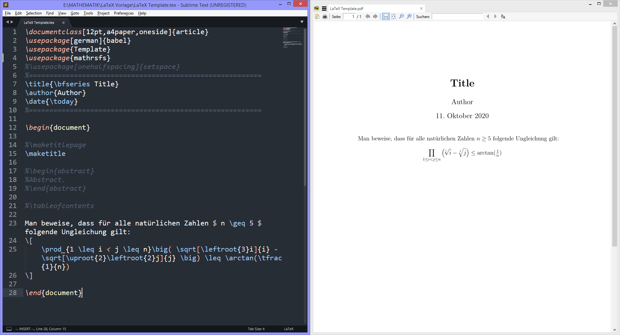Find the previous search match

click(x=488, y=16)
